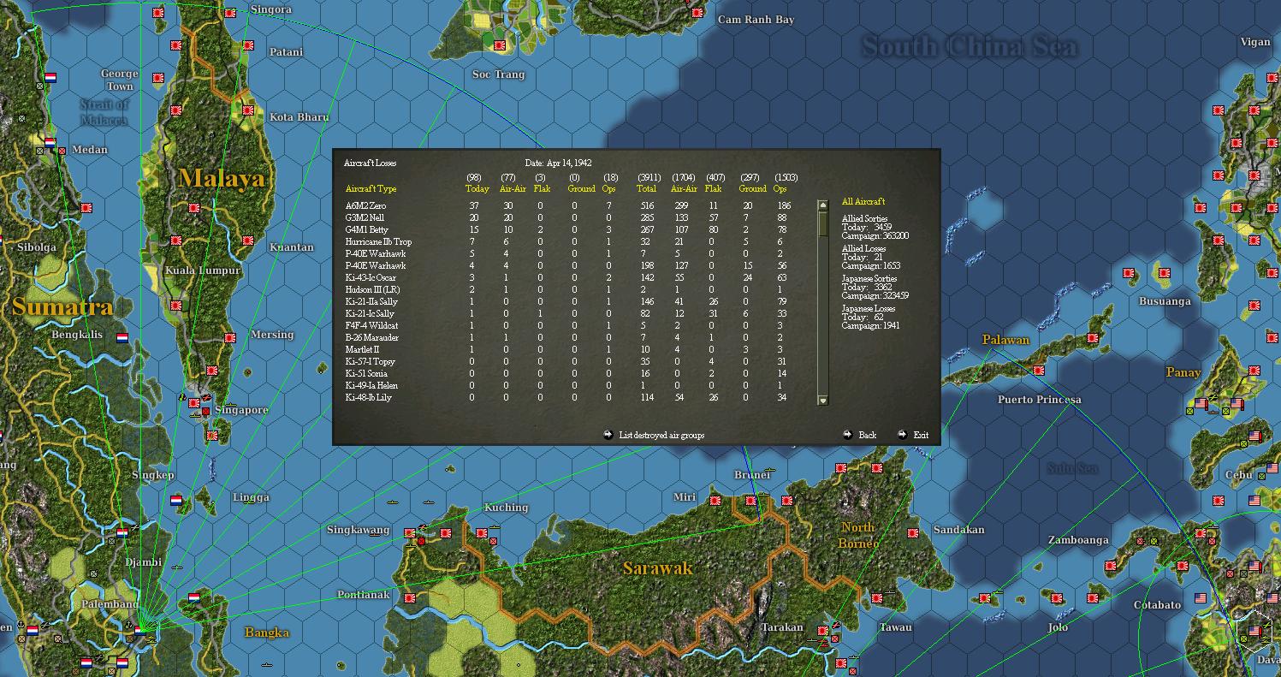Select the Martlet II row

pos(567,349)
